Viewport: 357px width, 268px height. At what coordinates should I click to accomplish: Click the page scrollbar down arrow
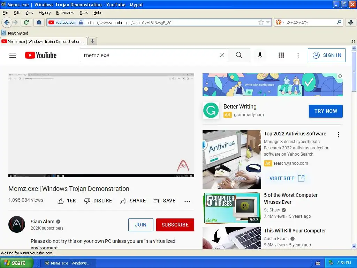point(354,246)
